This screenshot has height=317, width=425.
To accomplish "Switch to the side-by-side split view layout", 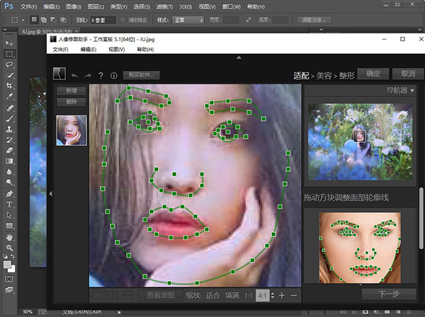I will [x=113, y=295].
